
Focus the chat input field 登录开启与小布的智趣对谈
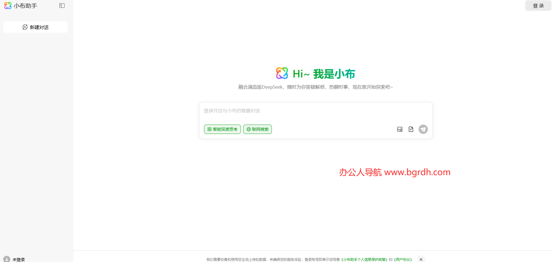tap(316, 111)
